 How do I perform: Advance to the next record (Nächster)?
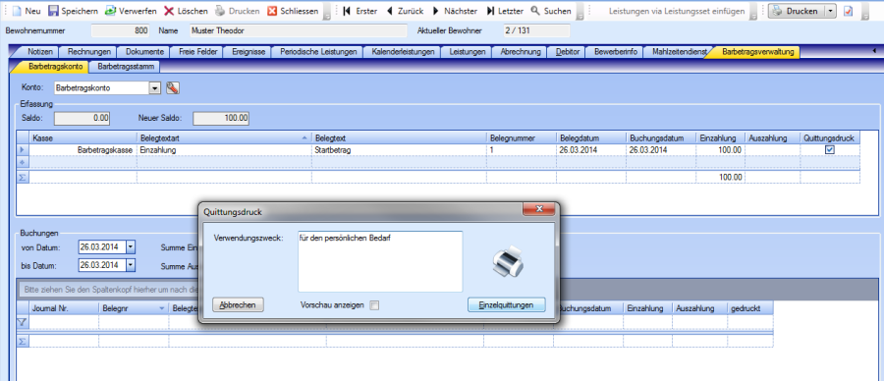[x=455, y=11]
